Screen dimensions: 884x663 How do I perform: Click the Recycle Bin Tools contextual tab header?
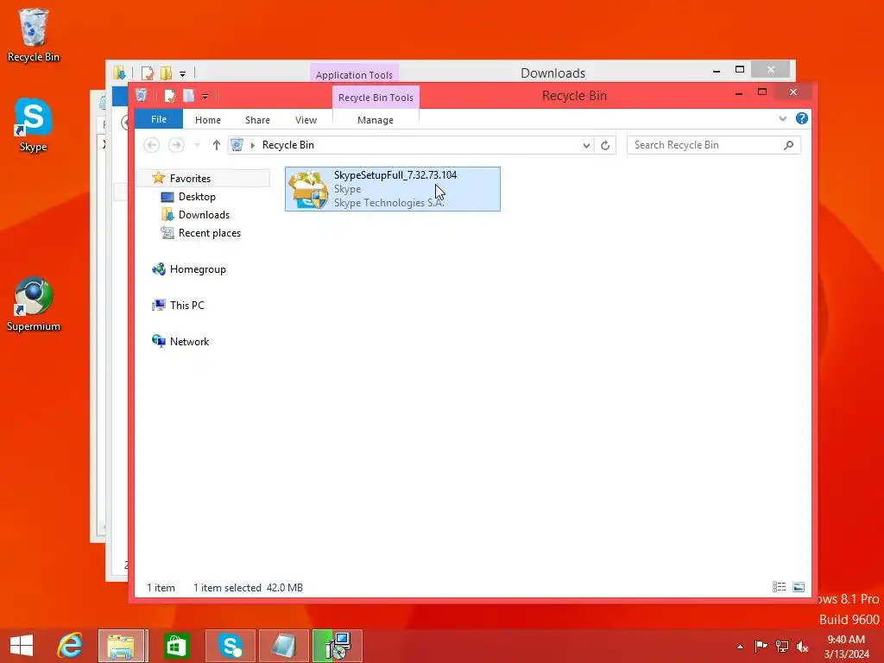(x=376, y=97)
